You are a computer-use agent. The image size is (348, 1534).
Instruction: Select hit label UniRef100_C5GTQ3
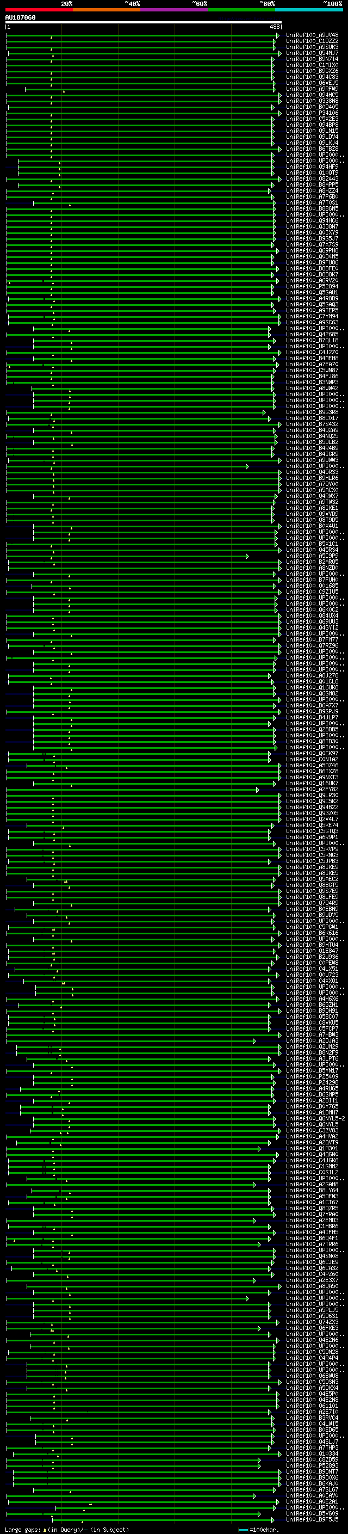coord(312,831)
